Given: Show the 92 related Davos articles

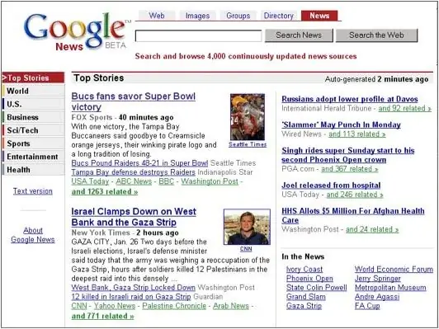Looking at the screenshot, I should [x=405, y=108].
